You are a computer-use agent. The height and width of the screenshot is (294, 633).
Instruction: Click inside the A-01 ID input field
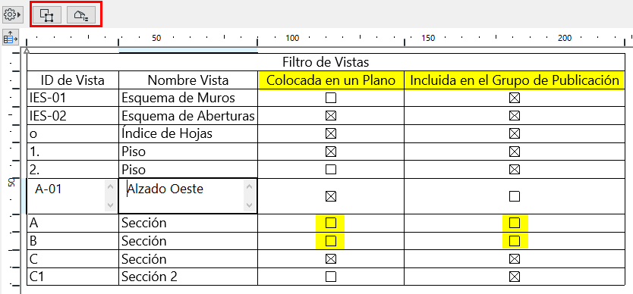click(67, 196)
